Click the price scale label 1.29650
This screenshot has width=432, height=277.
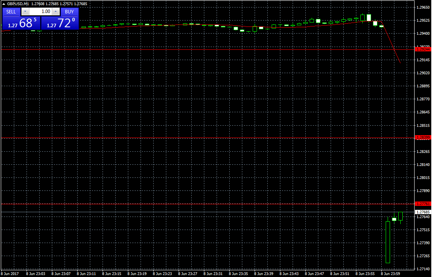pos(423,8)
